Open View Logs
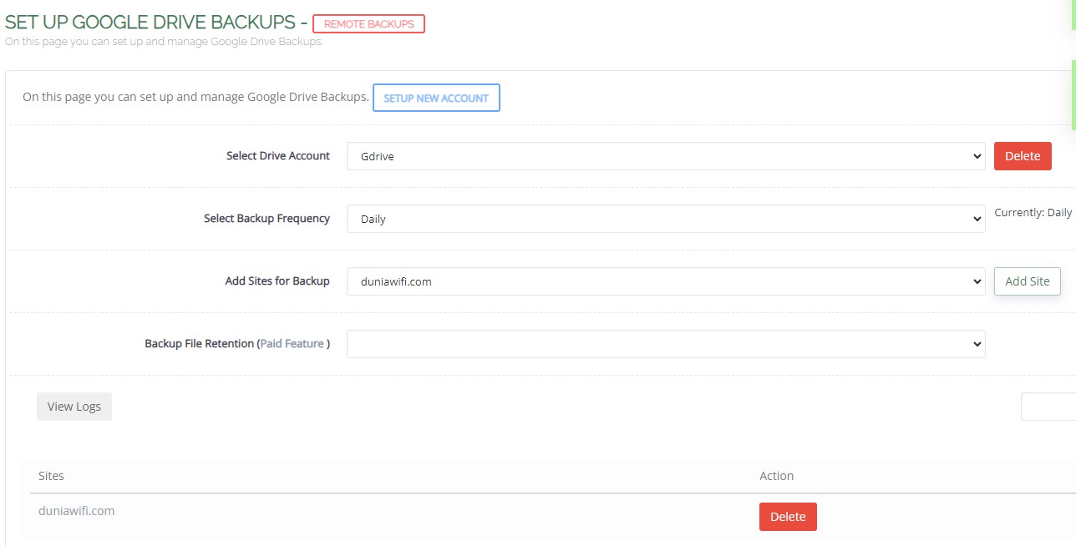 tap(74, 407)
